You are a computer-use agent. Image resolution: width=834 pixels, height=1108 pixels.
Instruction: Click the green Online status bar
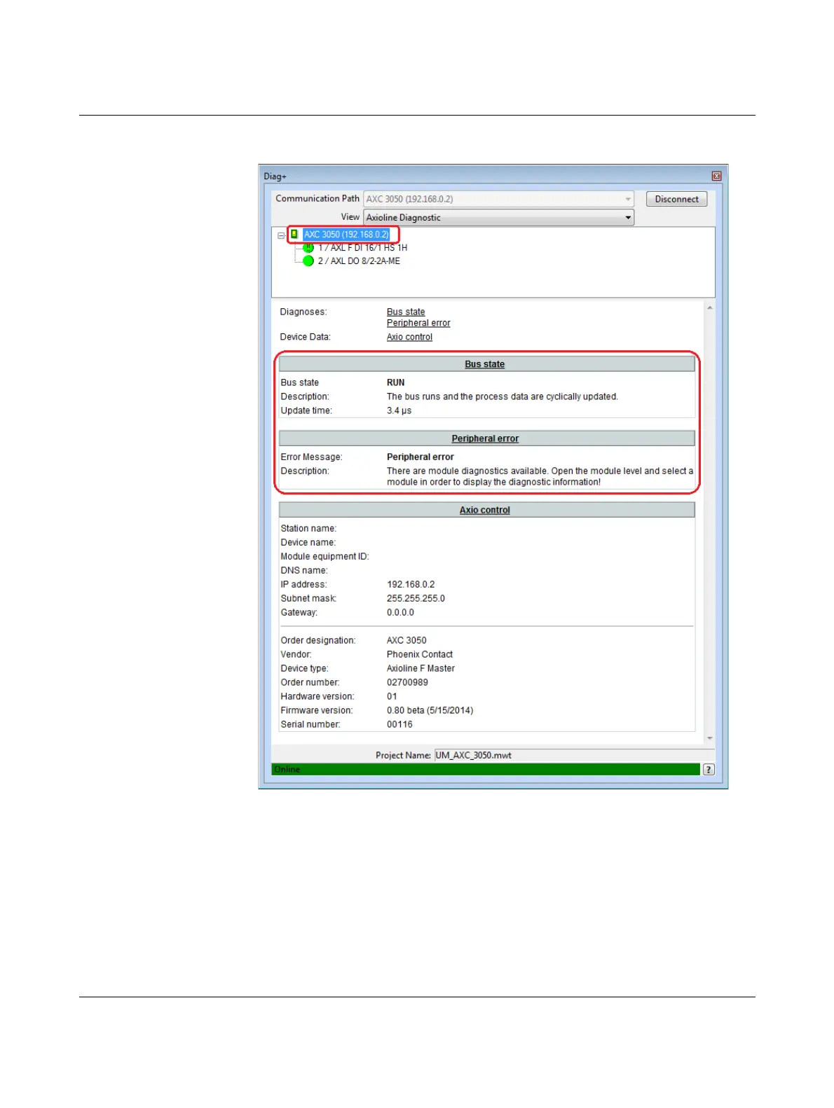486,770
